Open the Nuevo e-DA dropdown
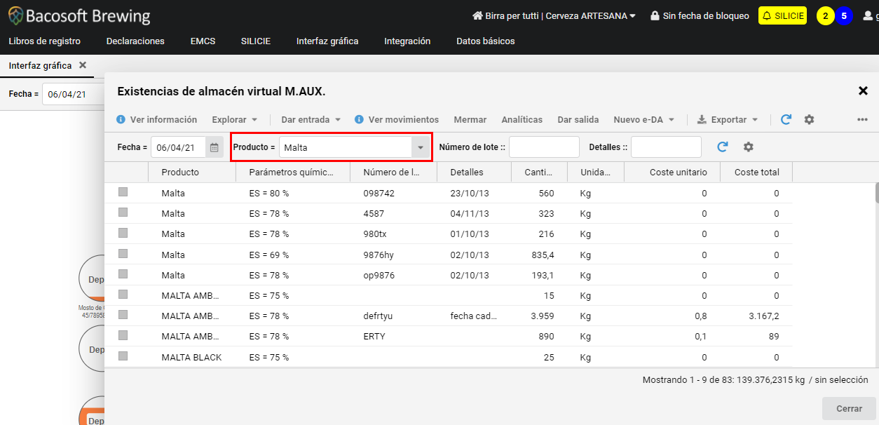 pyautogui.click(x=644, y=120)
